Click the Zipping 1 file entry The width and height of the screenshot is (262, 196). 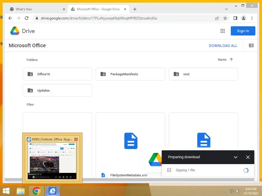208,170
